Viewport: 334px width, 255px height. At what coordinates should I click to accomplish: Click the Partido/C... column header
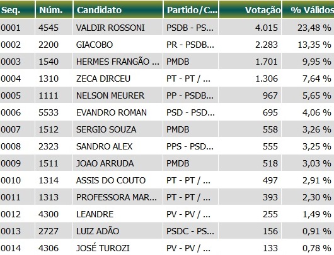tap(191, 9)
